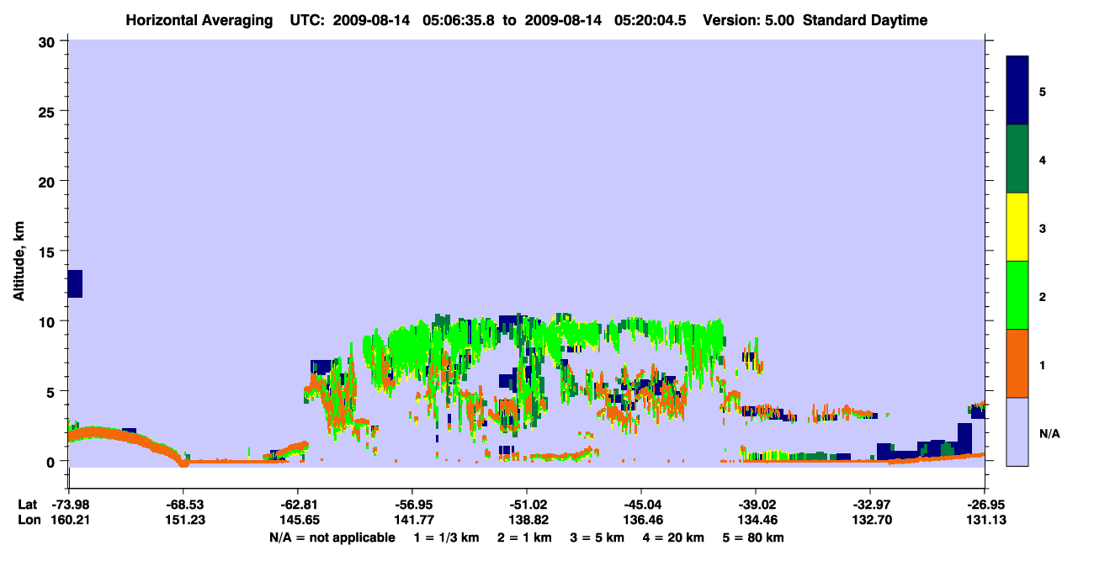Click the 'Lat' row label
The height and width of the screenshot is (561, 1094).
point(27,505)
